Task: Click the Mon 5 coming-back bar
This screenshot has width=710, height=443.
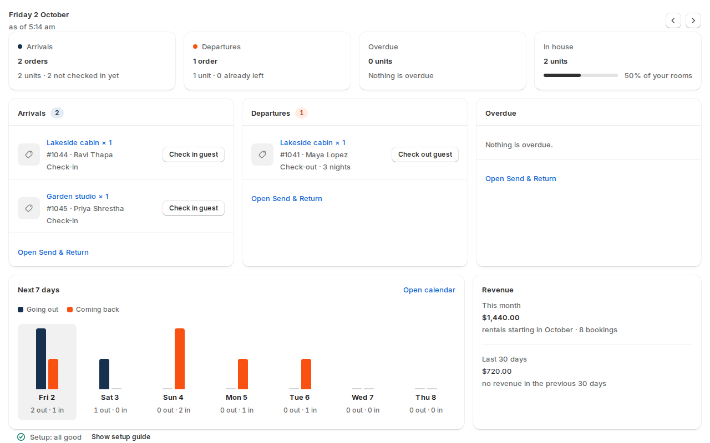Action: click(243, 374)
